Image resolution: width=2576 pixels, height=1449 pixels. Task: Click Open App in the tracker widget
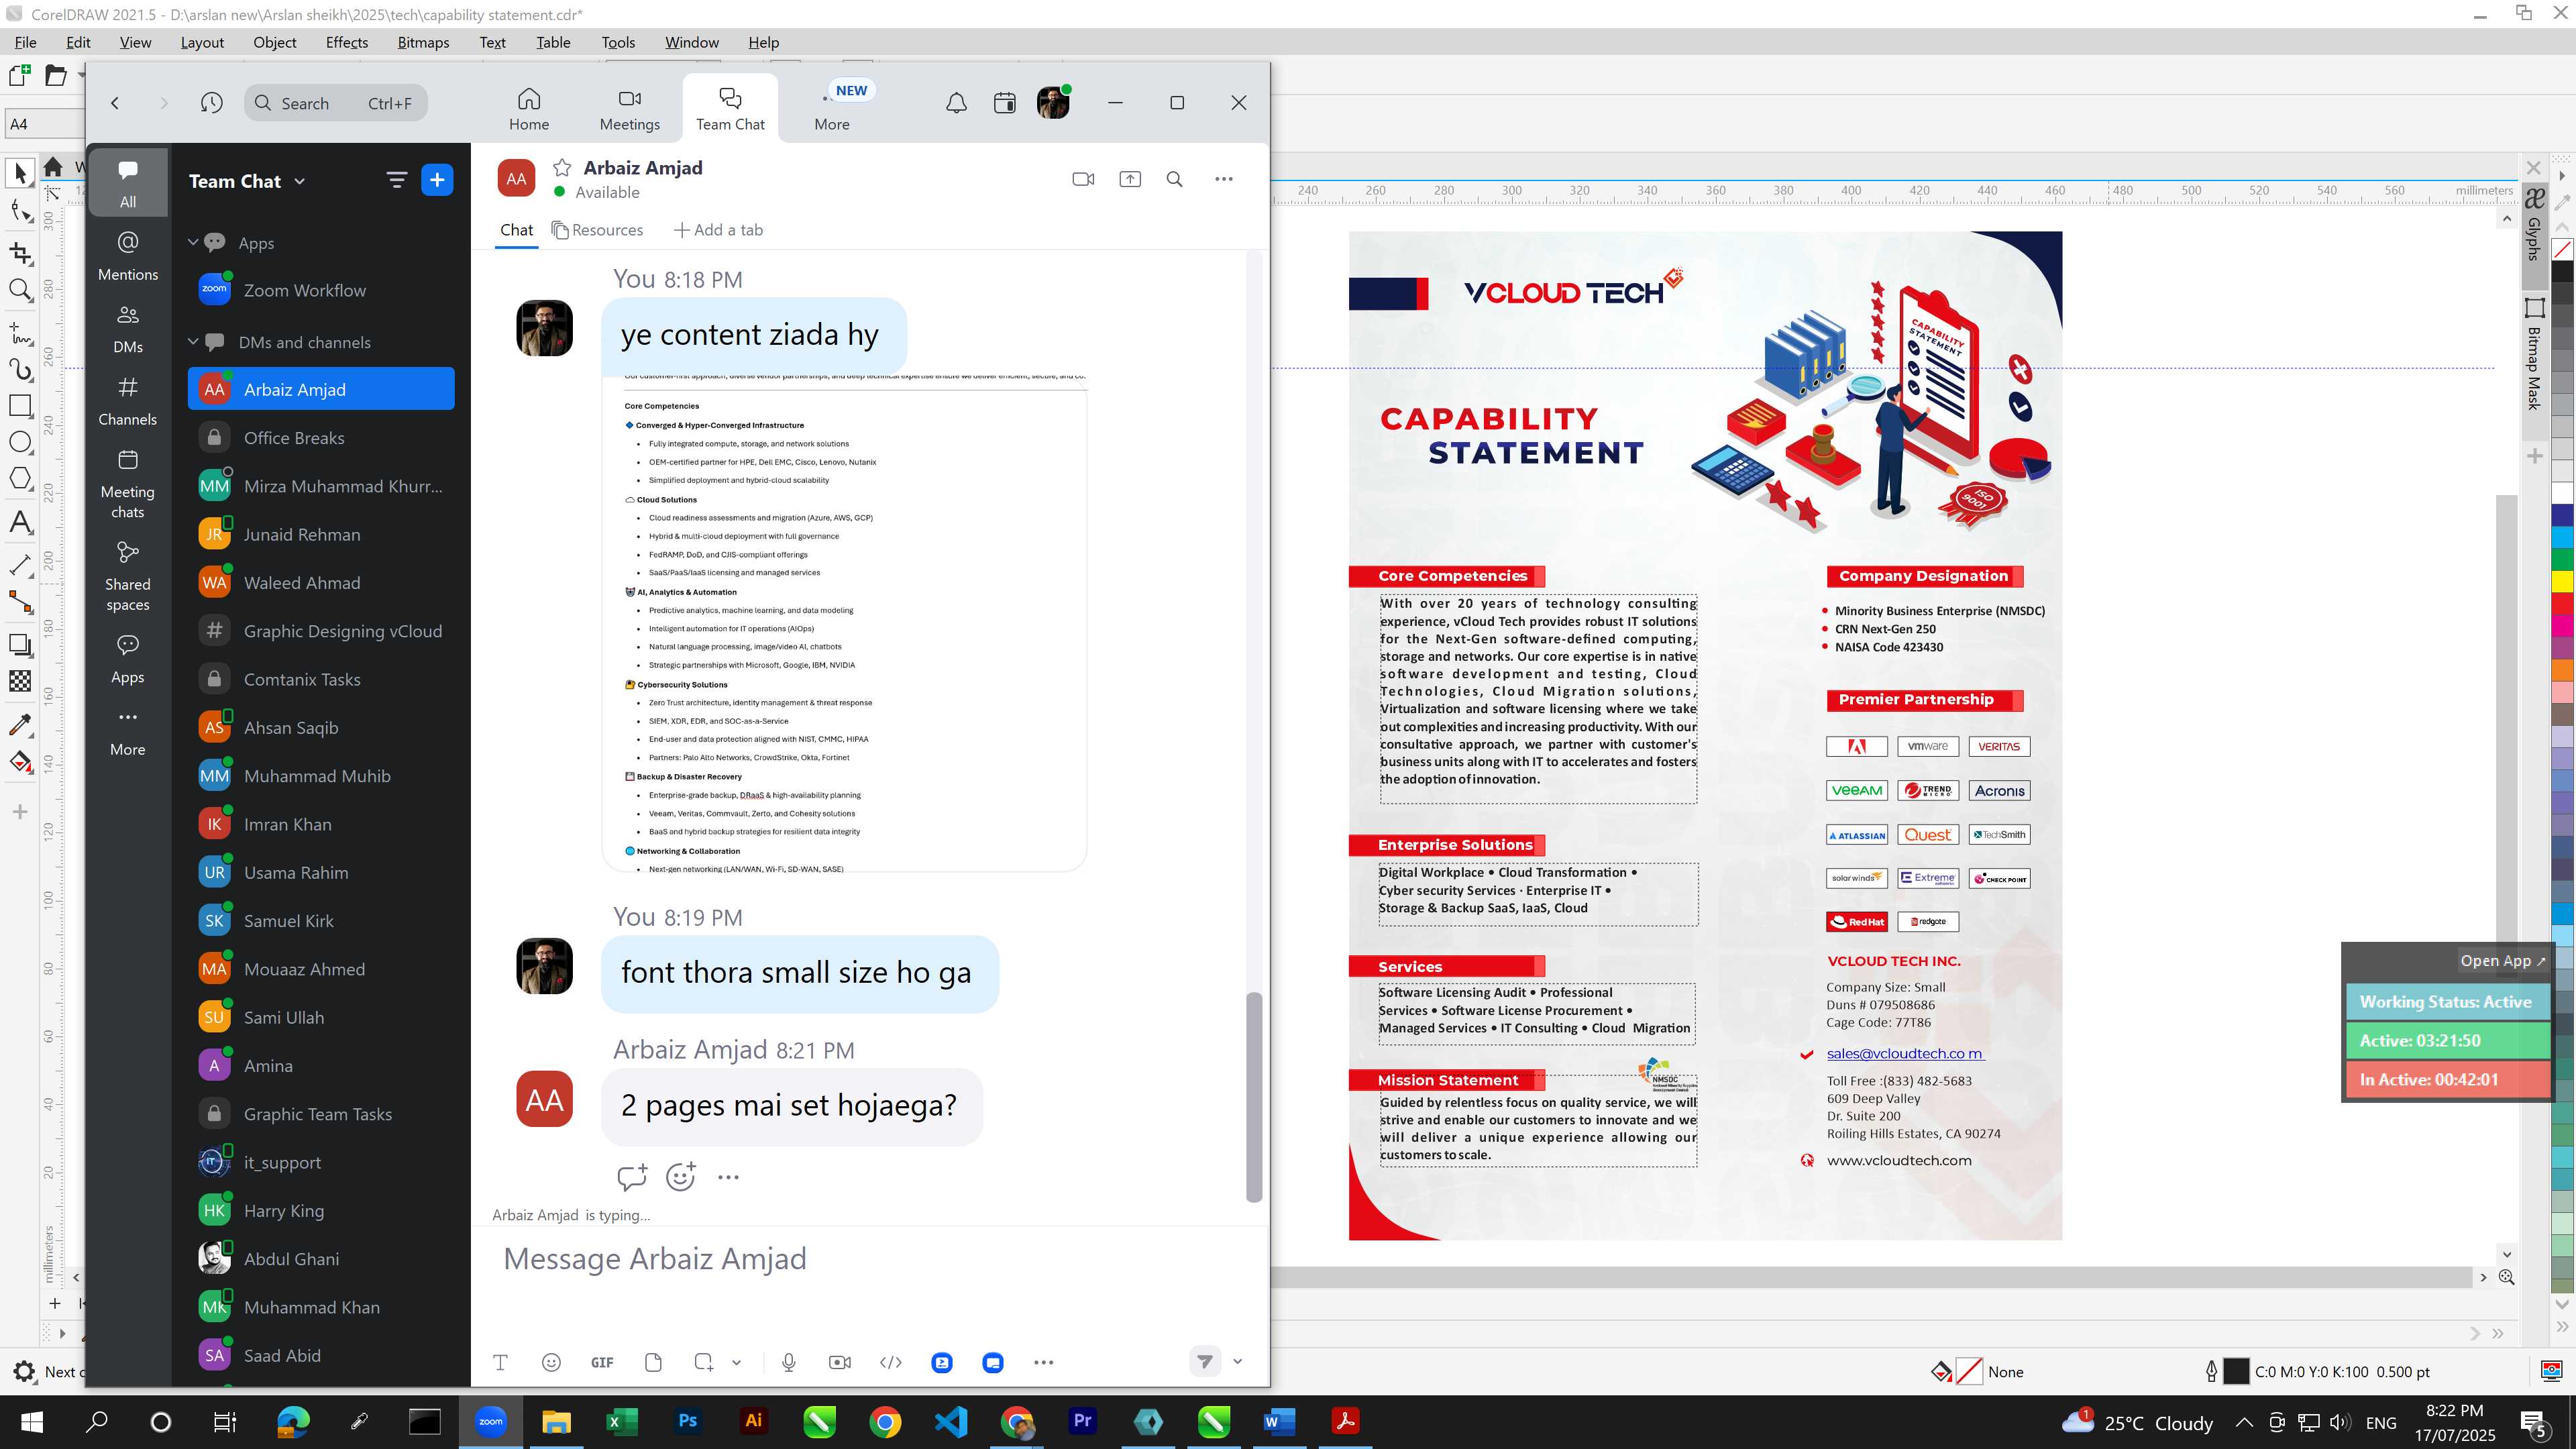pyautogui.click(x=2503, y=961)
